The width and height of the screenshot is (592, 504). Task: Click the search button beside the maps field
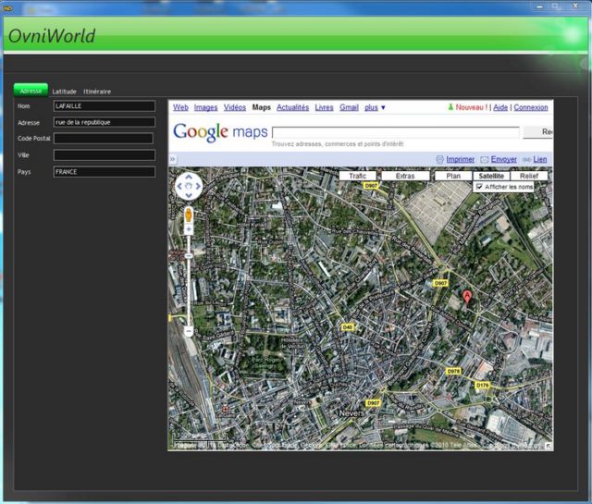click(538, 131)
